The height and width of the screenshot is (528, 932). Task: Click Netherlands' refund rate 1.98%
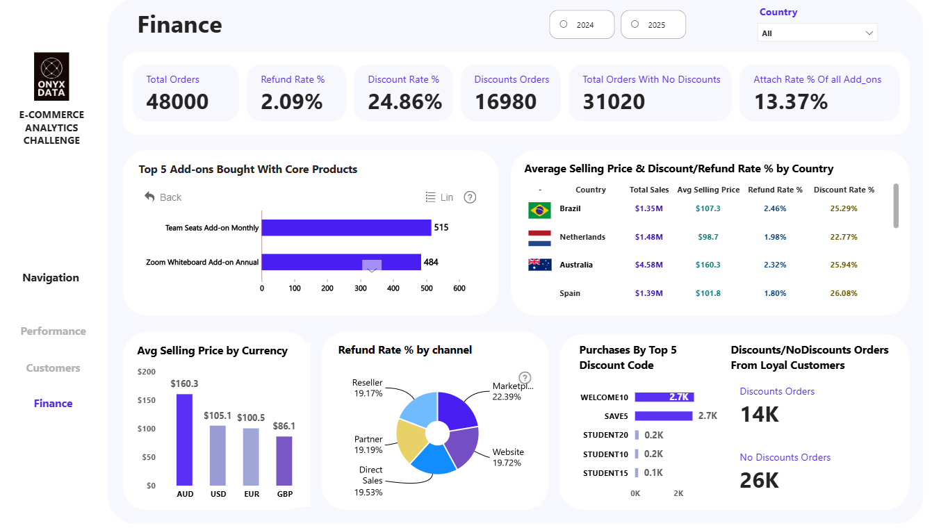pyautogui.click(x=775, y=237)
